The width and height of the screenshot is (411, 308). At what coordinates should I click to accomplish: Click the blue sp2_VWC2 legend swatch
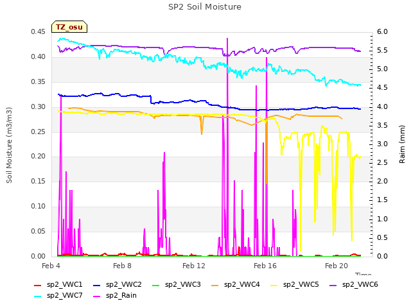pos(97,285)
